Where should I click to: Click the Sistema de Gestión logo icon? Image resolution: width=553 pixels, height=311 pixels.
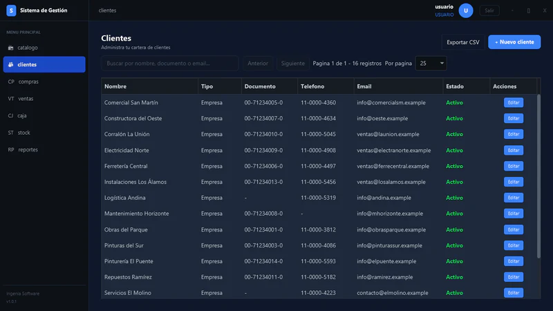pos(11,10)
